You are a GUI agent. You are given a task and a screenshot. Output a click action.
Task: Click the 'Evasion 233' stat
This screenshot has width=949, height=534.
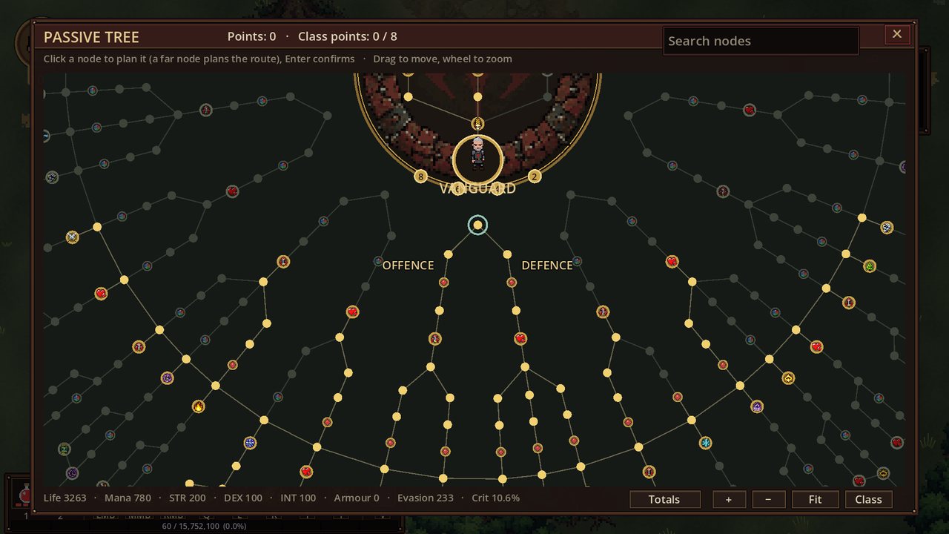click(426, 498)
